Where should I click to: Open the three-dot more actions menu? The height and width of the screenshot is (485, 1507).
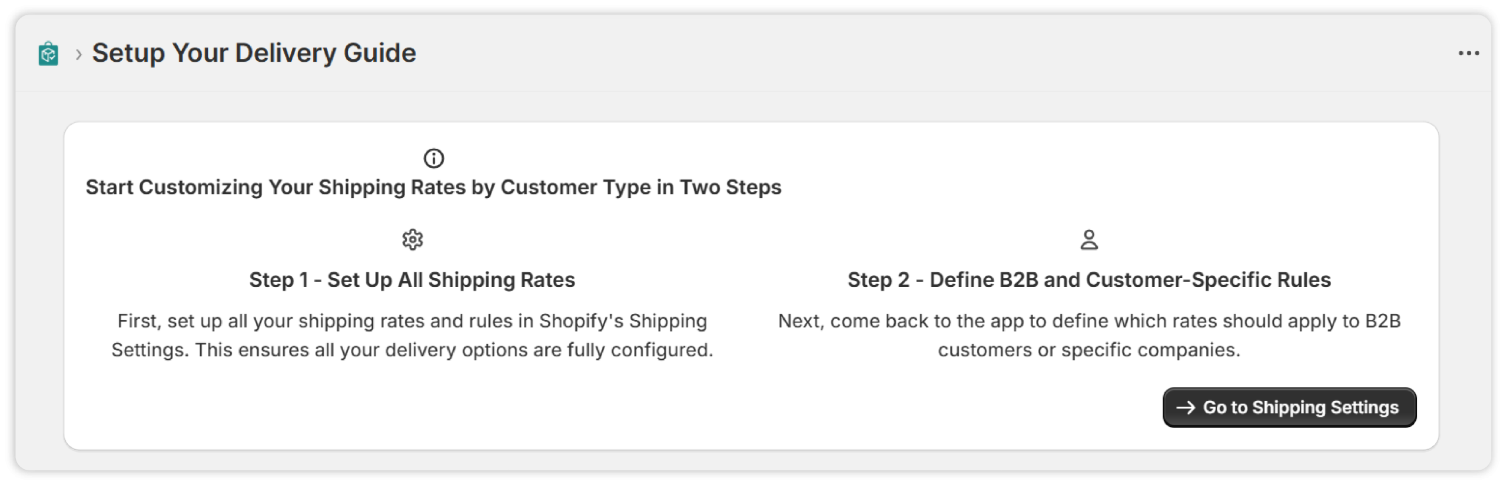tap(1468, 53)
